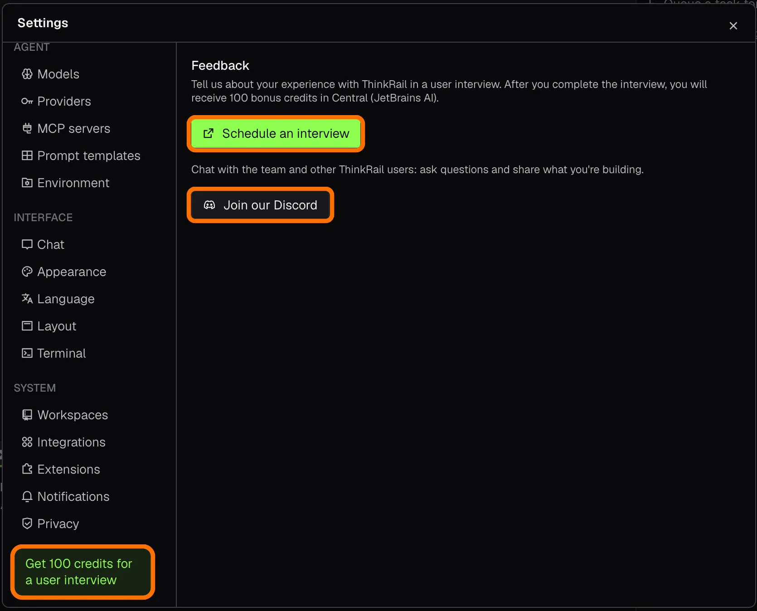Viewport: 757px width, 611px height.
Task: Click the Terminal prompt icon
Action: (x=27, y=353)
